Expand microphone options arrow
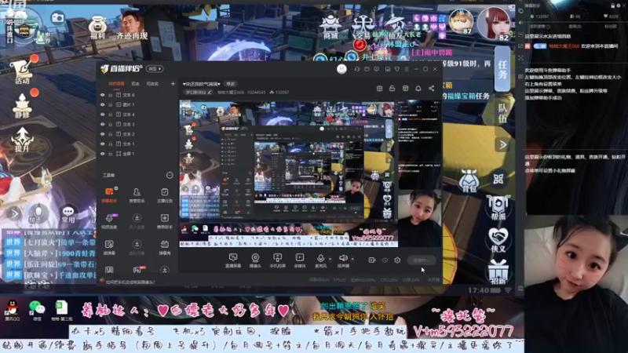Viewport: 628px width, 353px height. click(330, 259)
